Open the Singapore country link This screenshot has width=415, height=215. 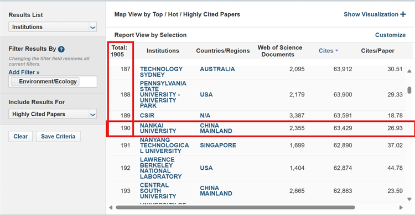point(218,146)
